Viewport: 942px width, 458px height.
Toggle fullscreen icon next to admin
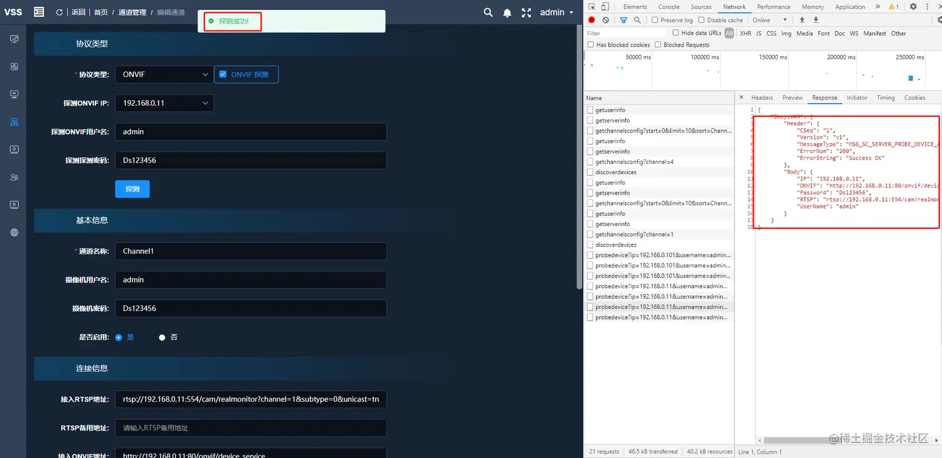tap(526, 12)
